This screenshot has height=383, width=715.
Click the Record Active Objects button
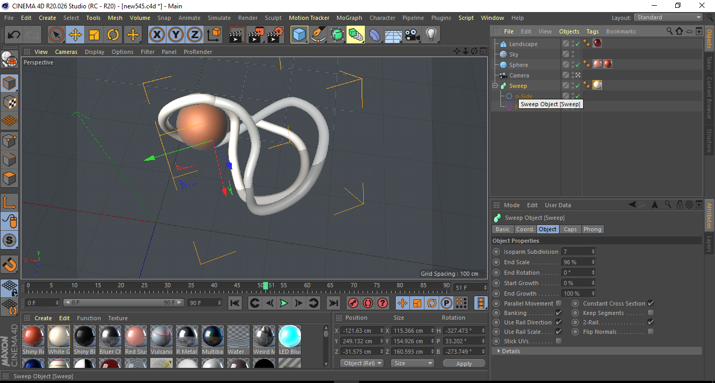[353, 303]
